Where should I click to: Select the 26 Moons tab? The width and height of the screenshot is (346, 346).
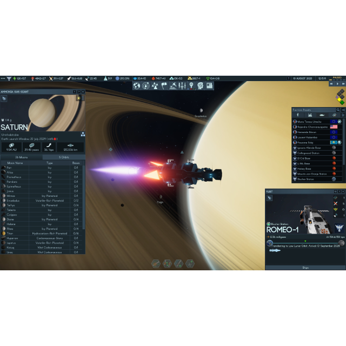pyautogui.click(x=22, y=157)
